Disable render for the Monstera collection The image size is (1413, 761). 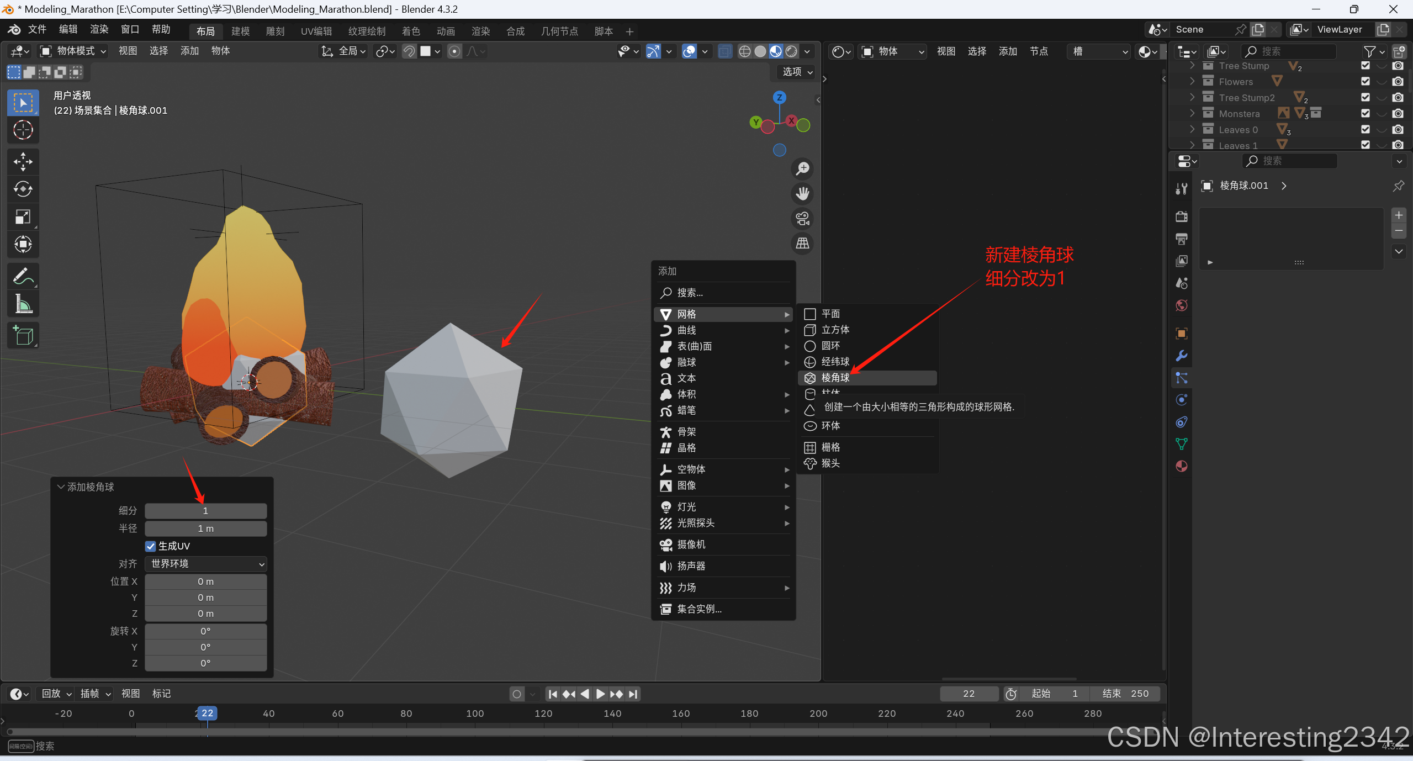pos(1398,114)
